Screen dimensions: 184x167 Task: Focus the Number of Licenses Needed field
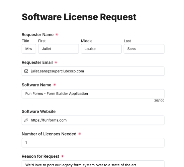click(x=93, y=143)
